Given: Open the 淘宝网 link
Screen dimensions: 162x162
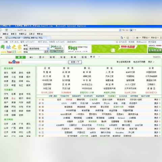Looking at the screenshot, I should point(109,84).
